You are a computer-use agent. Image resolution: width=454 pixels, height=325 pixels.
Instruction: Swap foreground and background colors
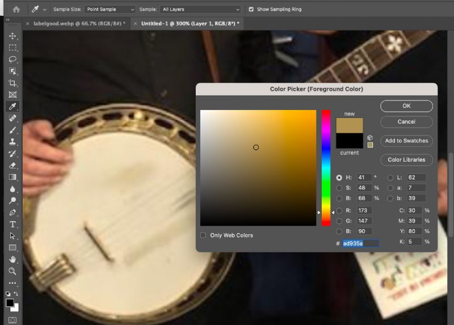coord(16,294)
